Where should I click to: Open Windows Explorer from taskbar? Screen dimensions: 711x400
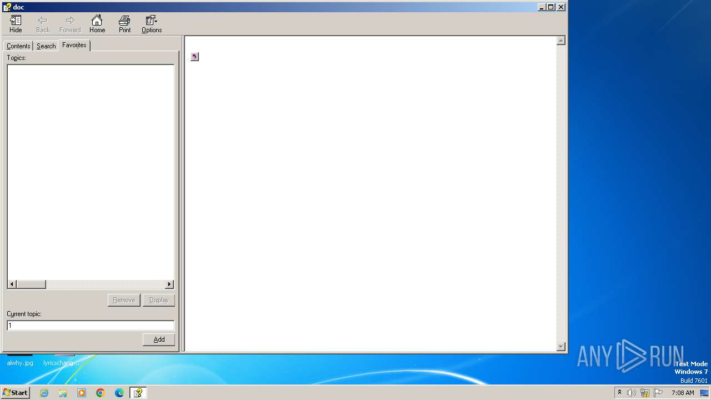(63, 393)
